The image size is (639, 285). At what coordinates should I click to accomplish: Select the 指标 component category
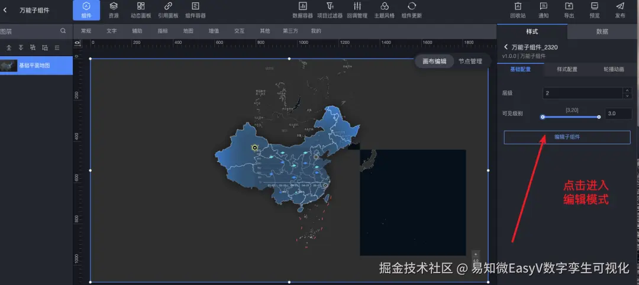pyautogui.click(x=163, y=31)
